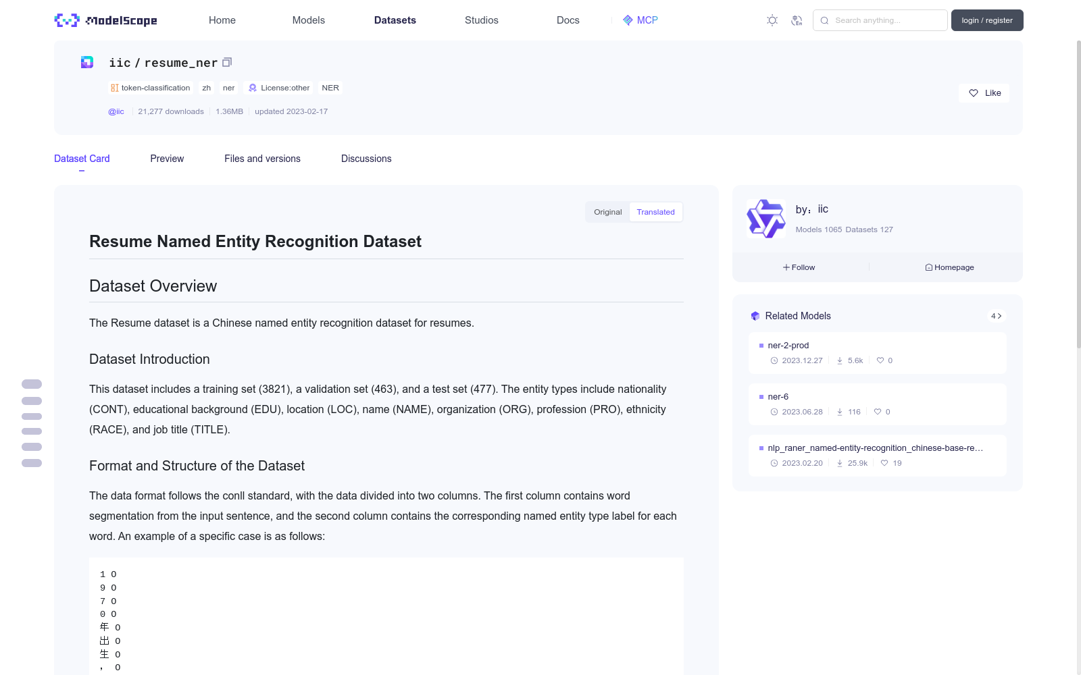Click the token-classification tag
The width and height of the screenshot is (1081, 675).
coord(151,88)
